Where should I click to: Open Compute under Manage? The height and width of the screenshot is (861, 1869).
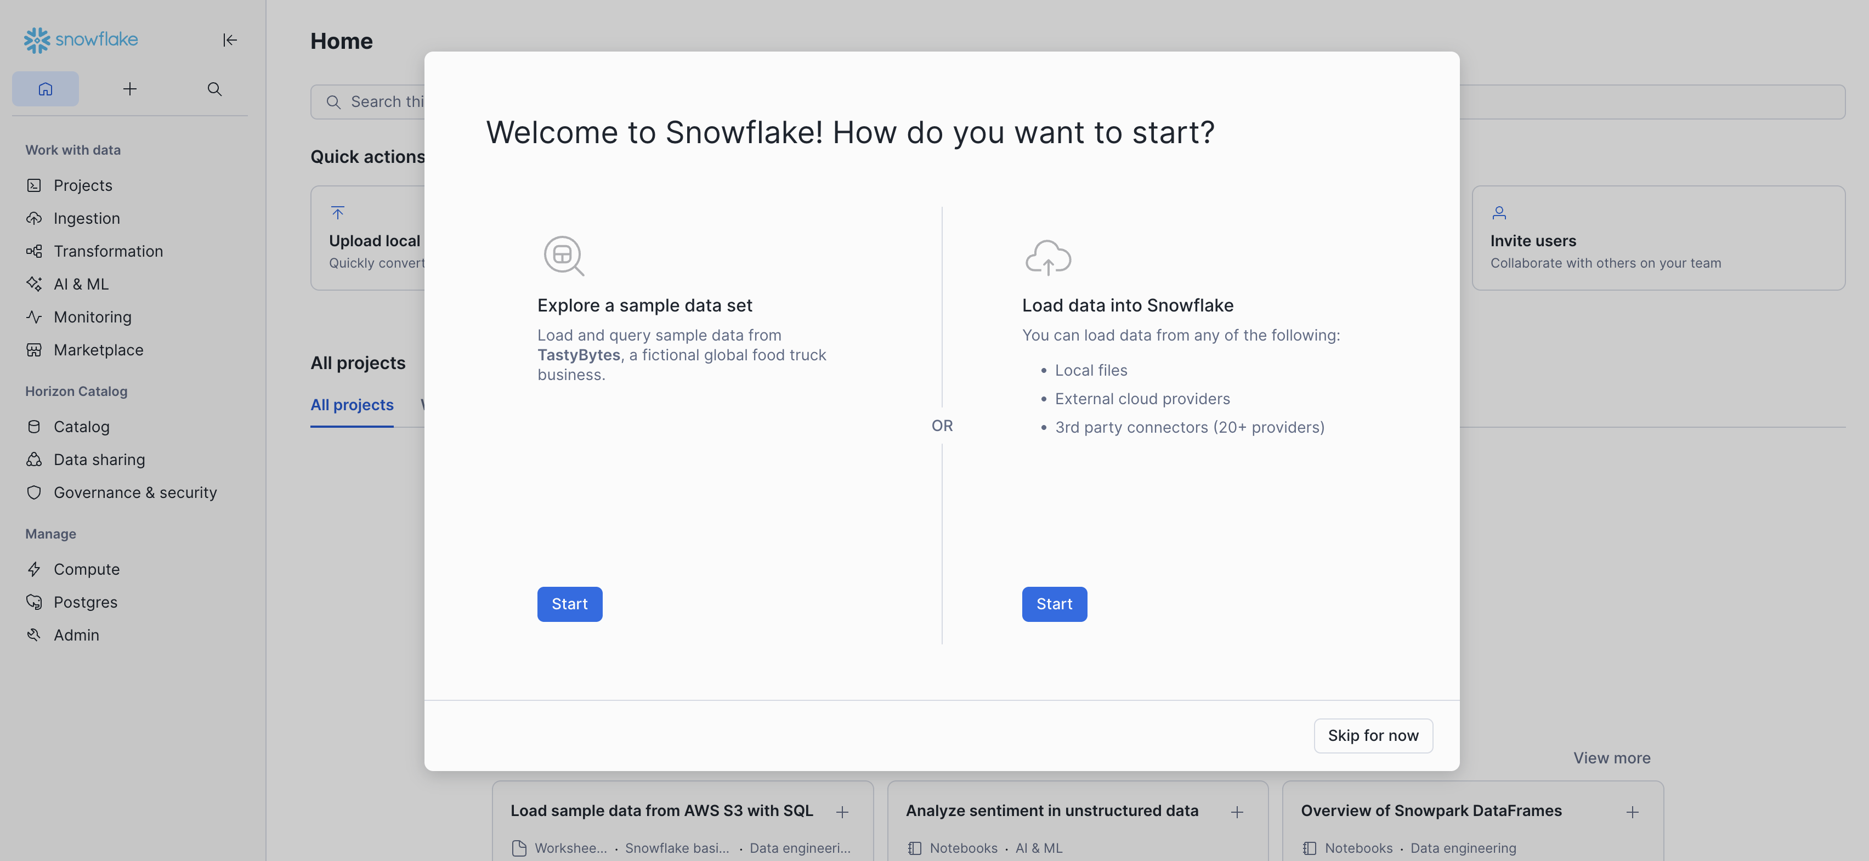[x=86, y=569]
